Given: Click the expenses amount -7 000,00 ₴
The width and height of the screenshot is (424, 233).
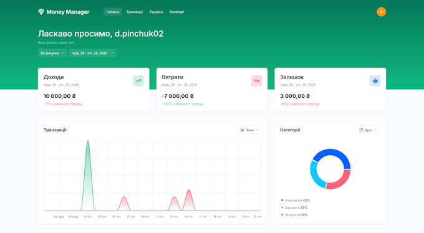Looking at the screenshot, I should coord(178,96).
